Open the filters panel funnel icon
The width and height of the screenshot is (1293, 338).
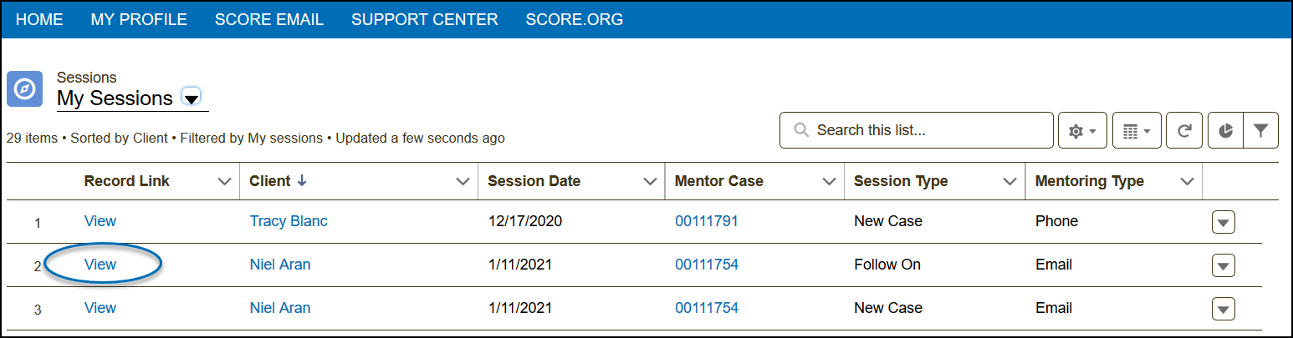click(x=1260, y=131)
